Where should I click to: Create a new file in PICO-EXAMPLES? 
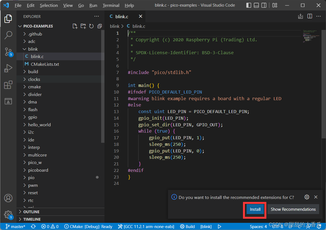[75, 26]
